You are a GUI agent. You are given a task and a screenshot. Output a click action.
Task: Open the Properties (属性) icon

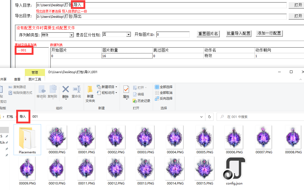126,90
